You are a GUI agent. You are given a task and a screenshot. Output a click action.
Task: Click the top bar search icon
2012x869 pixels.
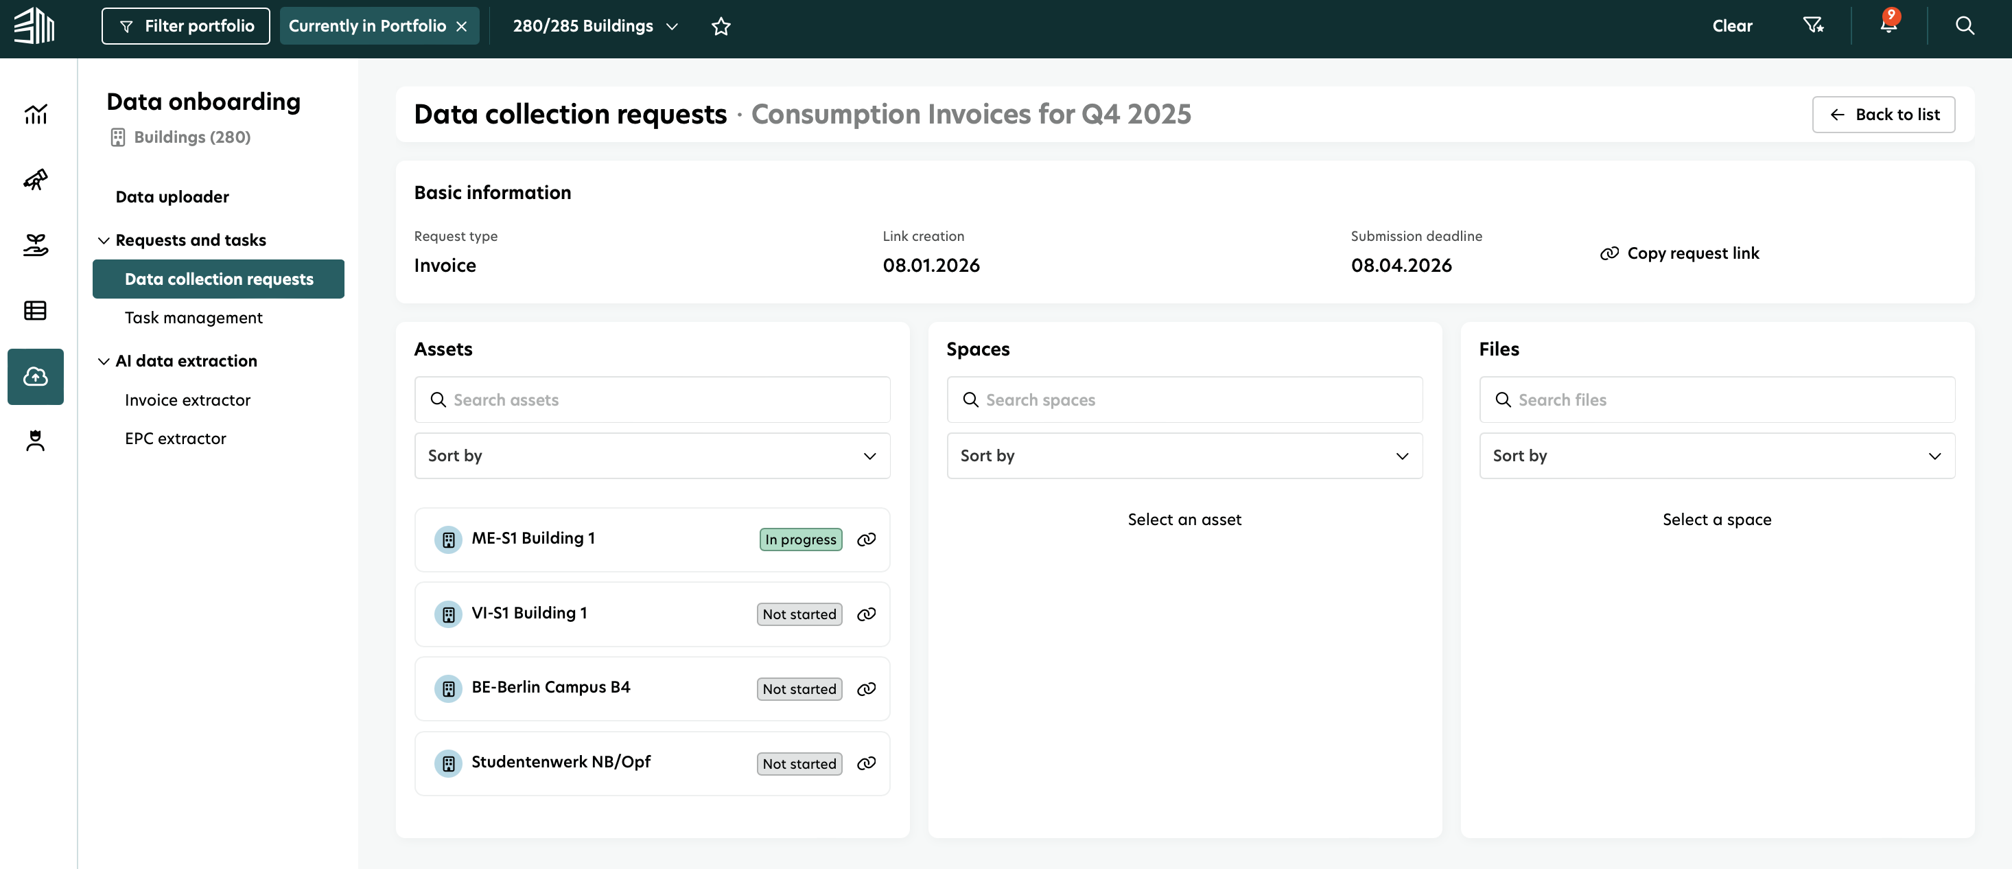[x=1965, y=26]
